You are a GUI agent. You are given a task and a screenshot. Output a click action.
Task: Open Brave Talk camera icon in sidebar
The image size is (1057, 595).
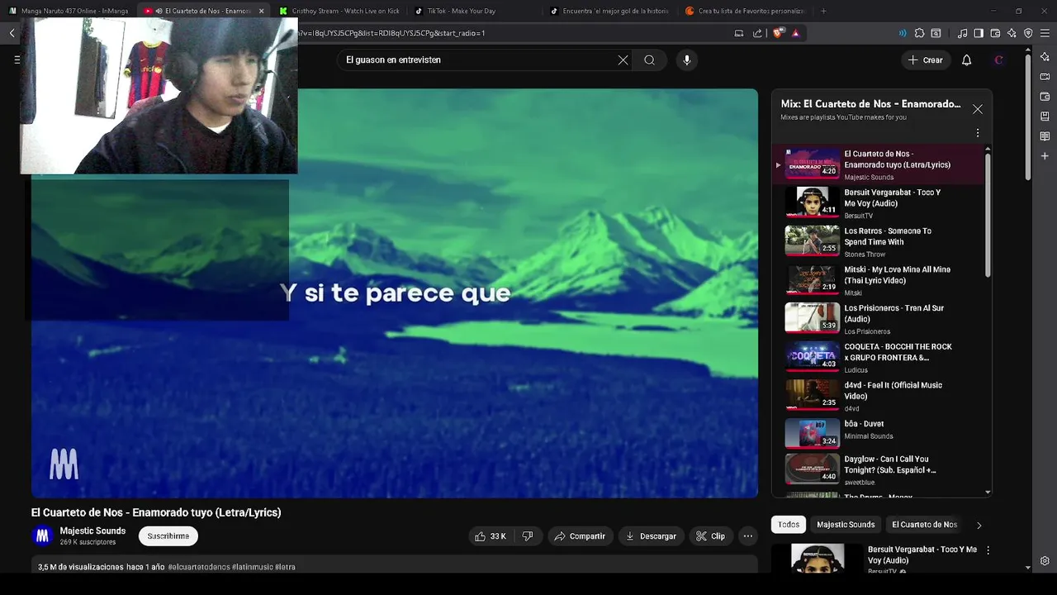click(x=1045, y=77)
